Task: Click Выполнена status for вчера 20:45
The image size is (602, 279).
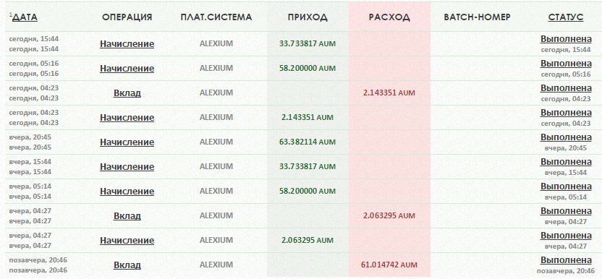Action: pos(566,137)
